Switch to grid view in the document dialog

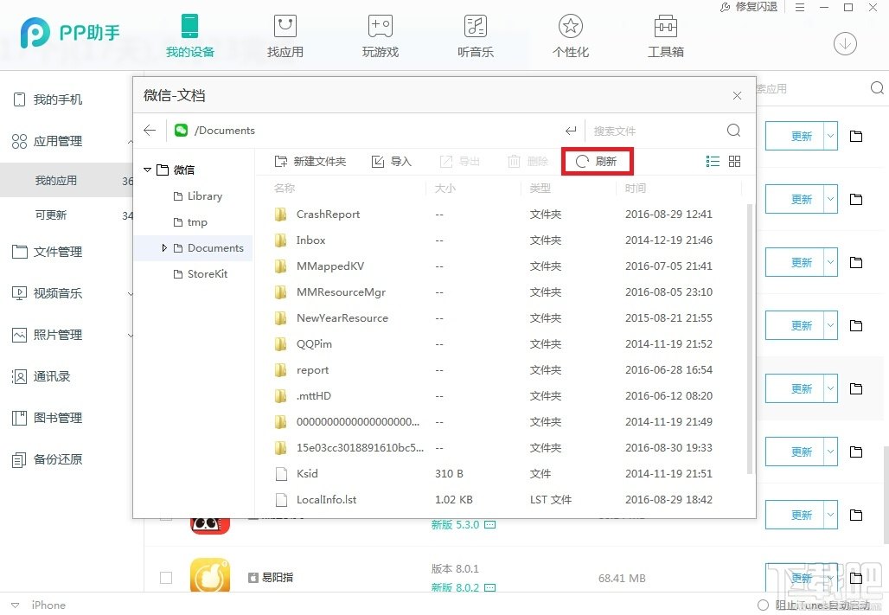click(734, 161)
